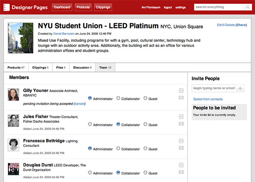Click the name Douglas Durst
Image resolution: width=255 pixels, height=182 pixels.
point(38,165)
